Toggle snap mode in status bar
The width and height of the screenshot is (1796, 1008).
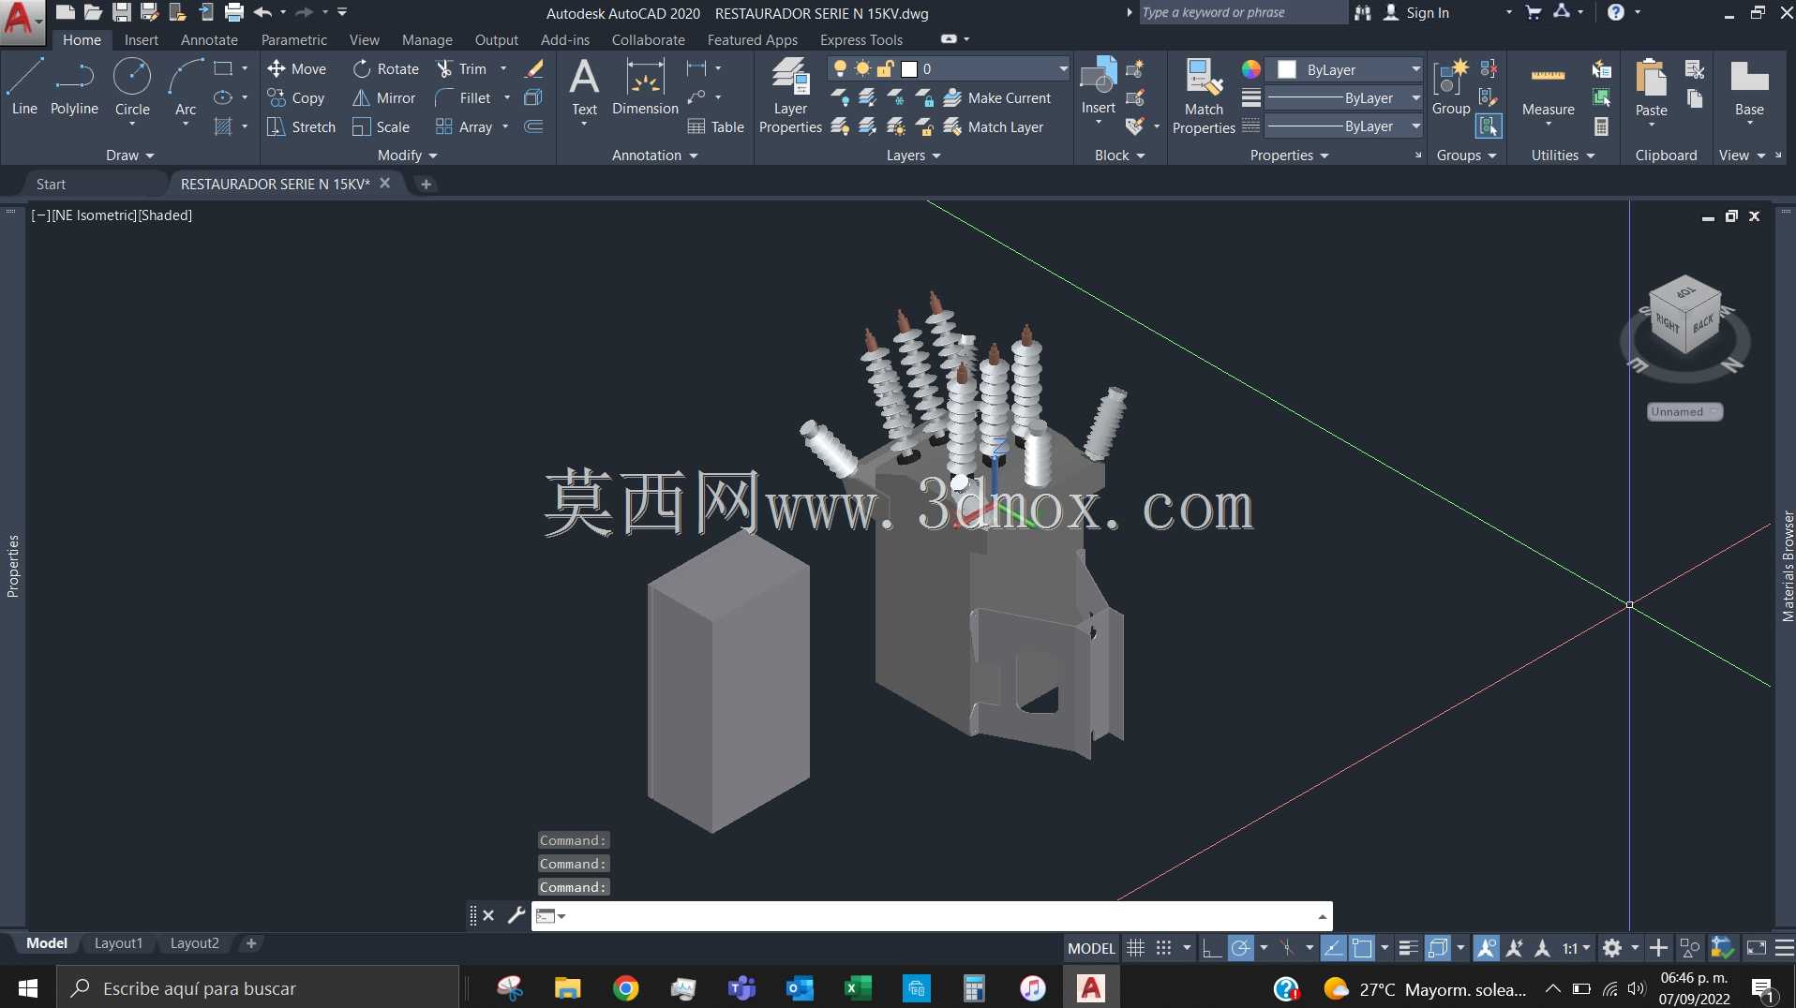tap(1164, 948)
